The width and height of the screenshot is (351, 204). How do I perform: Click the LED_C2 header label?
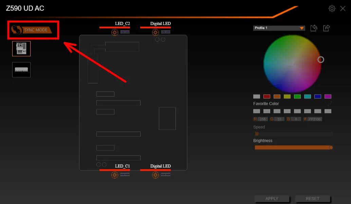pyautogui.click(x=123, y=23)
